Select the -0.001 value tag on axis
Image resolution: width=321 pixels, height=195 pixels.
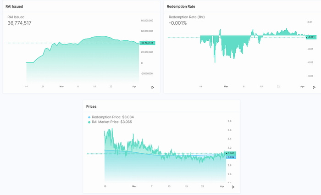pos(311,37)
